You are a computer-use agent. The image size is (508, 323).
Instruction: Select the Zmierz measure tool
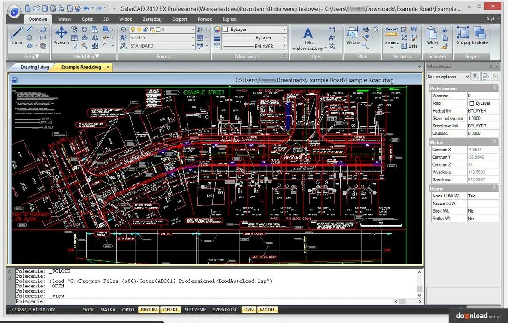tap(392, 36)
